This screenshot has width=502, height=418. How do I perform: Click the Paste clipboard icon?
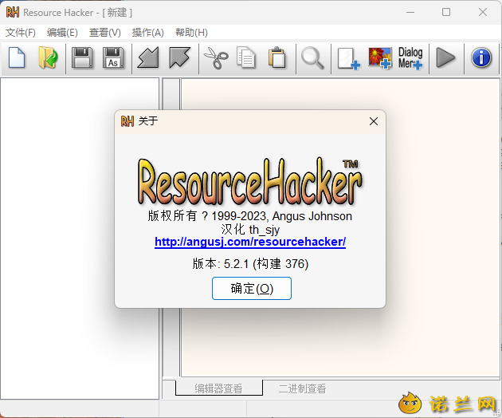(277, 58)
